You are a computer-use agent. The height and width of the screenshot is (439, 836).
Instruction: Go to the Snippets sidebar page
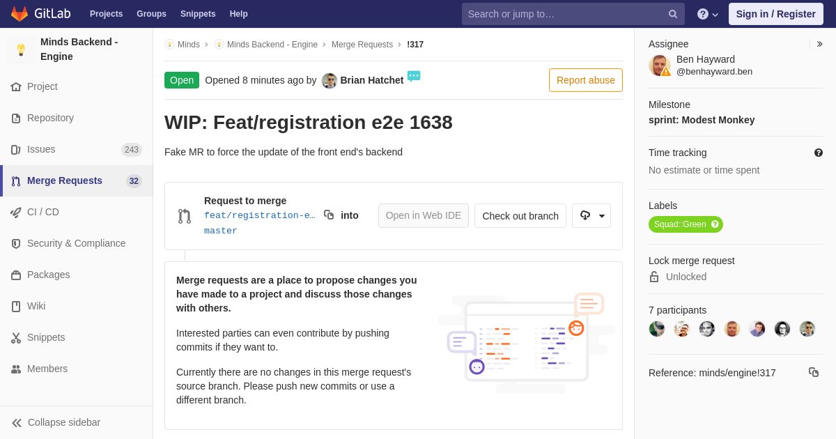46,337
